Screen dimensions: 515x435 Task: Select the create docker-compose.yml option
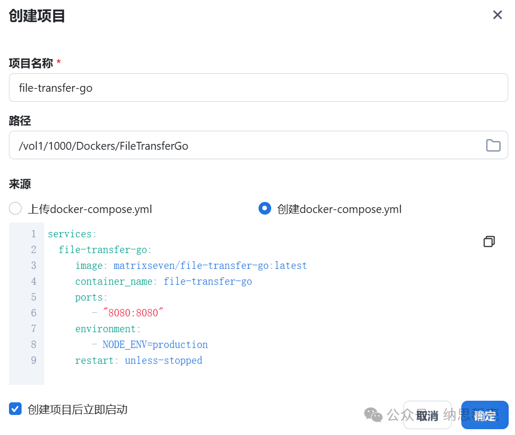click(x=265, y=209)
